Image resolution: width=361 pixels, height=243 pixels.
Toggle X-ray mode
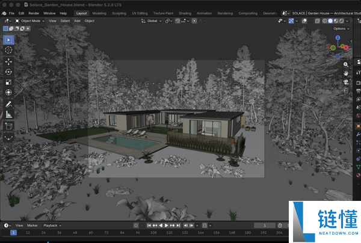coord(317,21)
